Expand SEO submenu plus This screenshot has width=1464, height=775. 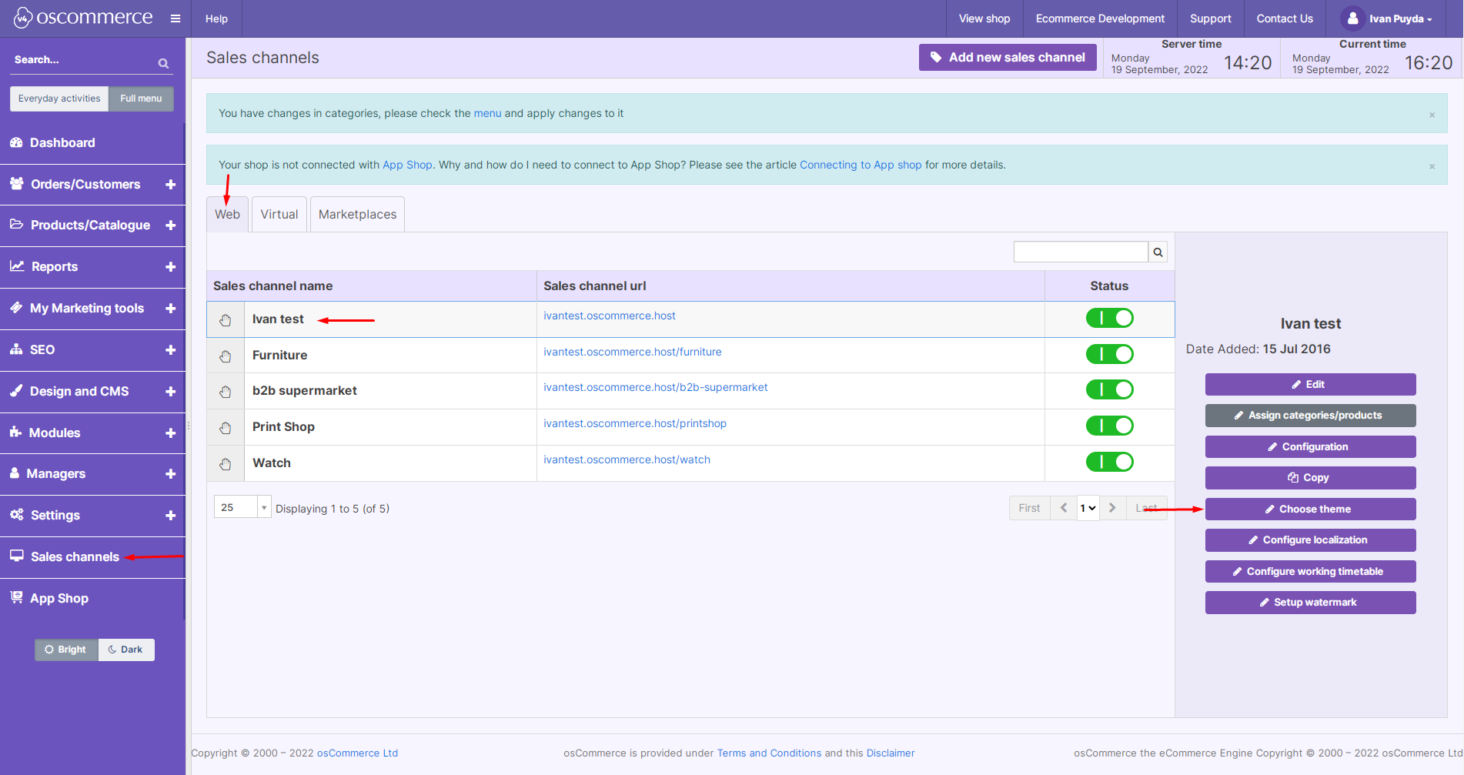171,350
